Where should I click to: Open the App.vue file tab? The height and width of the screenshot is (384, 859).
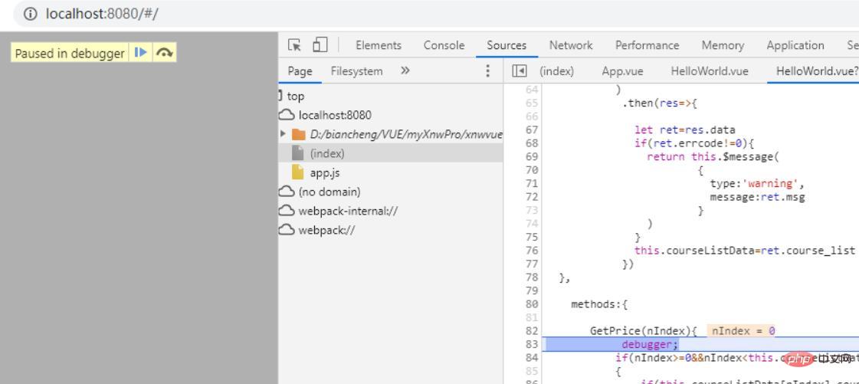coord(622,71)
